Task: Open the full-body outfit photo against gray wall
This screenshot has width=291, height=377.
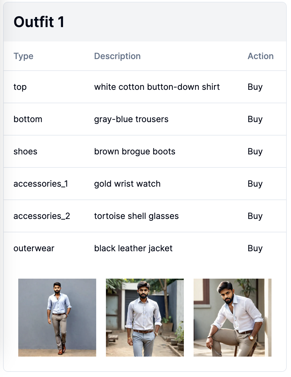Action: coord(57,318)
